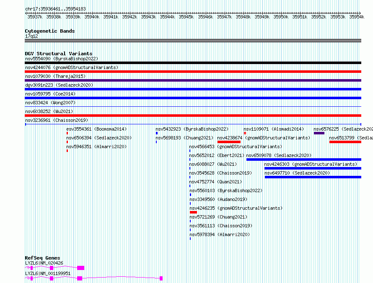Open nsv6038252 (Wu2021) variant label
This screenshot has width=373, height=283.
click(49, 111)
